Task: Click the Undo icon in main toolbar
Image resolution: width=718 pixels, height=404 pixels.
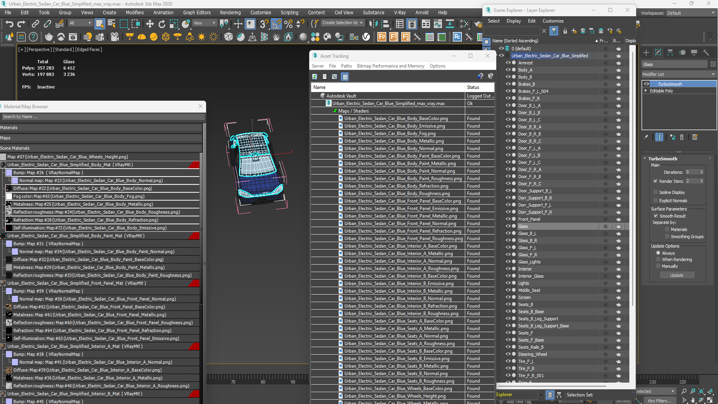Action: pos(9,24)
